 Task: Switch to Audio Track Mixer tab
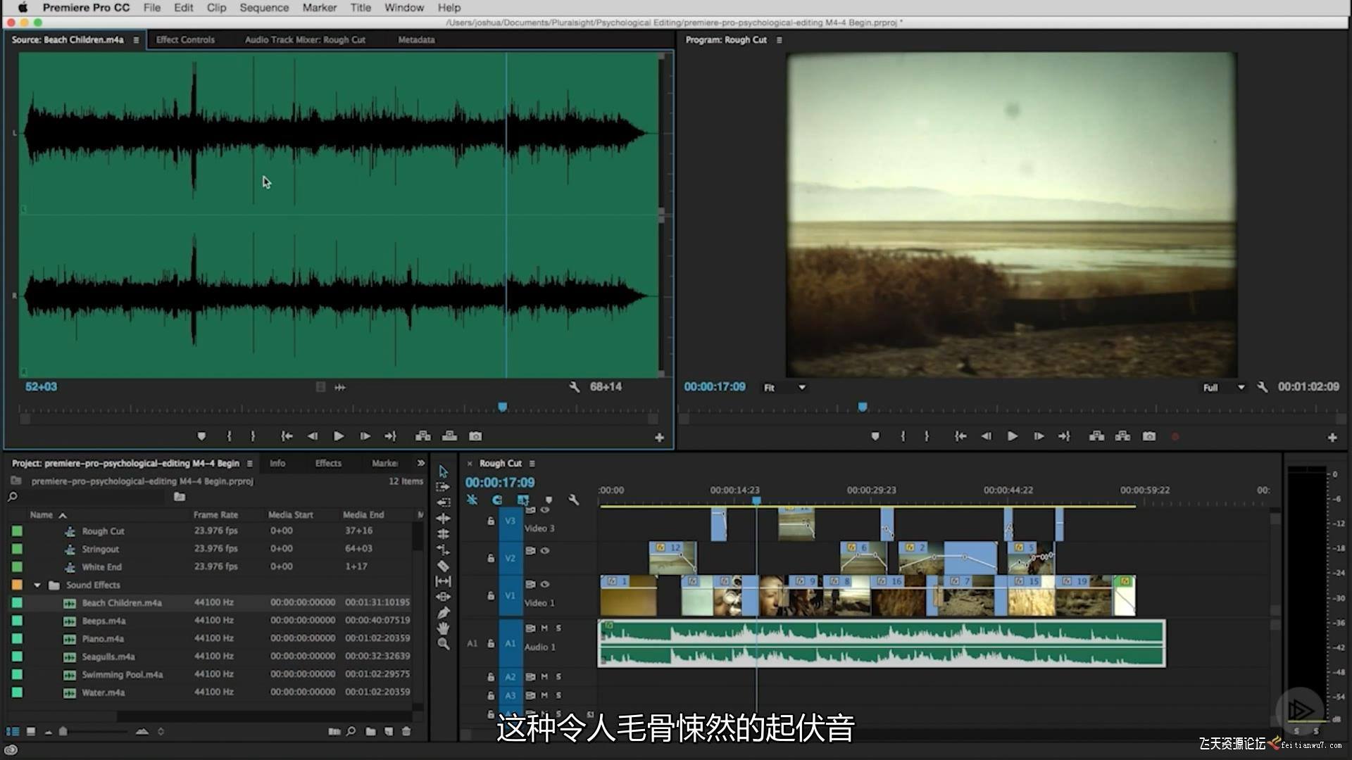pos(305,40)
